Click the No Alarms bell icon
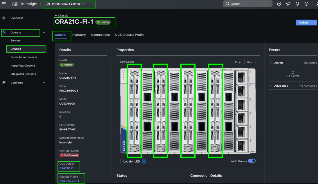 click(x=293, y=72)
